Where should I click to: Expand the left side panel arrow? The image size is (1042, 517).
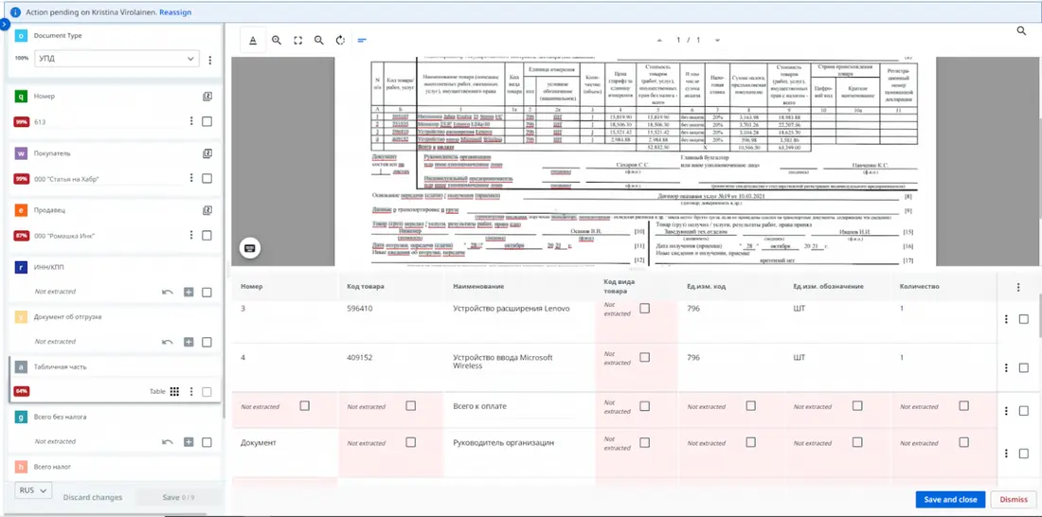point(4,24)
